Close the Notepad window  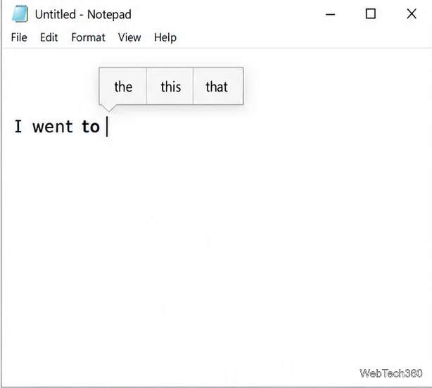pyautogui.click(x=412, y=14)
